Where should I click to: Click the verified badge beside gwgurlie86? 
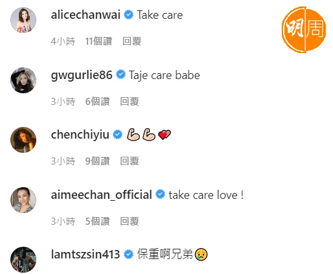[x=121, y=74]
